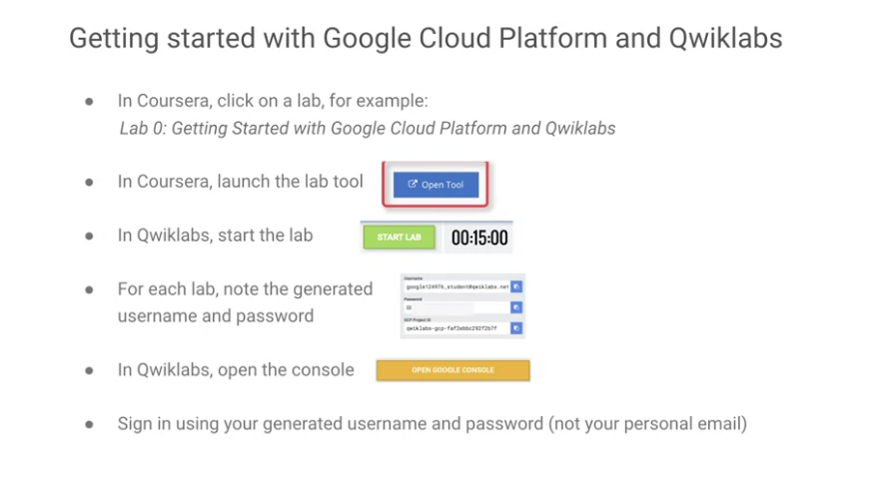The image size is (872, 482).
Task: Click the 00:15:00 lab countdown timer
Action: tap(479, 239)
